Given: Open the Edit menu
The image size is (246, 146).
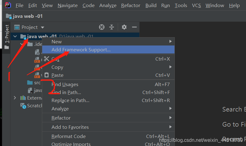Looking at the screenshot, I should [32, 6].
